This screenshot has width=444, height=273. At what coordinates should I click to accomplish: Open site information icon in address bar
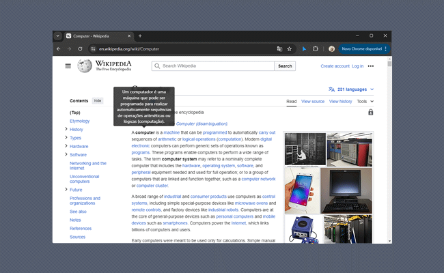click(x=93, y=49)
